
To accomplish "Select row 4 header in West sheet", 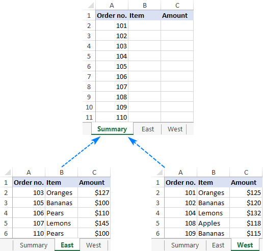I will click(x=158, y=213).
